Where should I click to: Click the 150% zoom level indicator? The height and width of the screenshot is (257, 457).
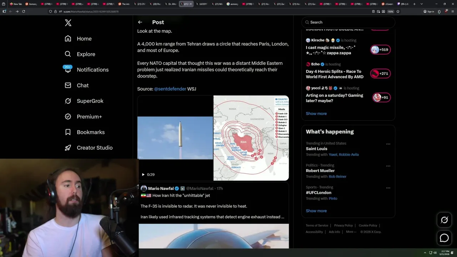click(391, 11)
